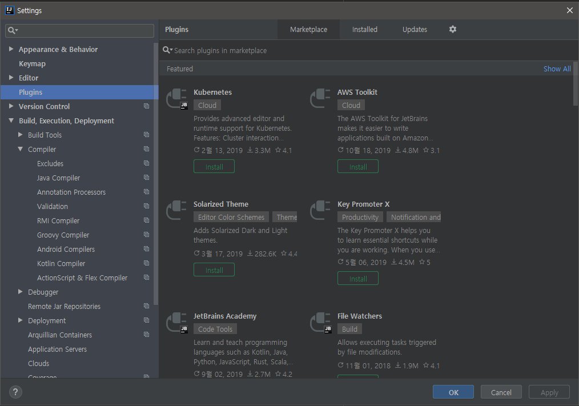Click project-level icon beside Build Tools
The image size is (579, 406).
click(146, 134)
